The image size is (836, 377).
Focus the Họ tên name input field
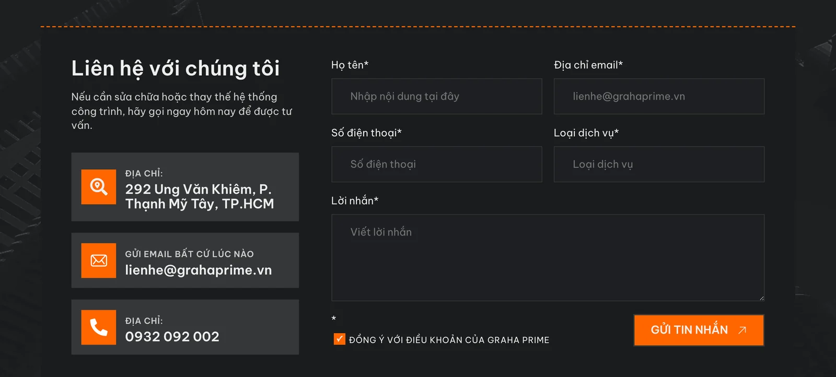pos(437,97)
